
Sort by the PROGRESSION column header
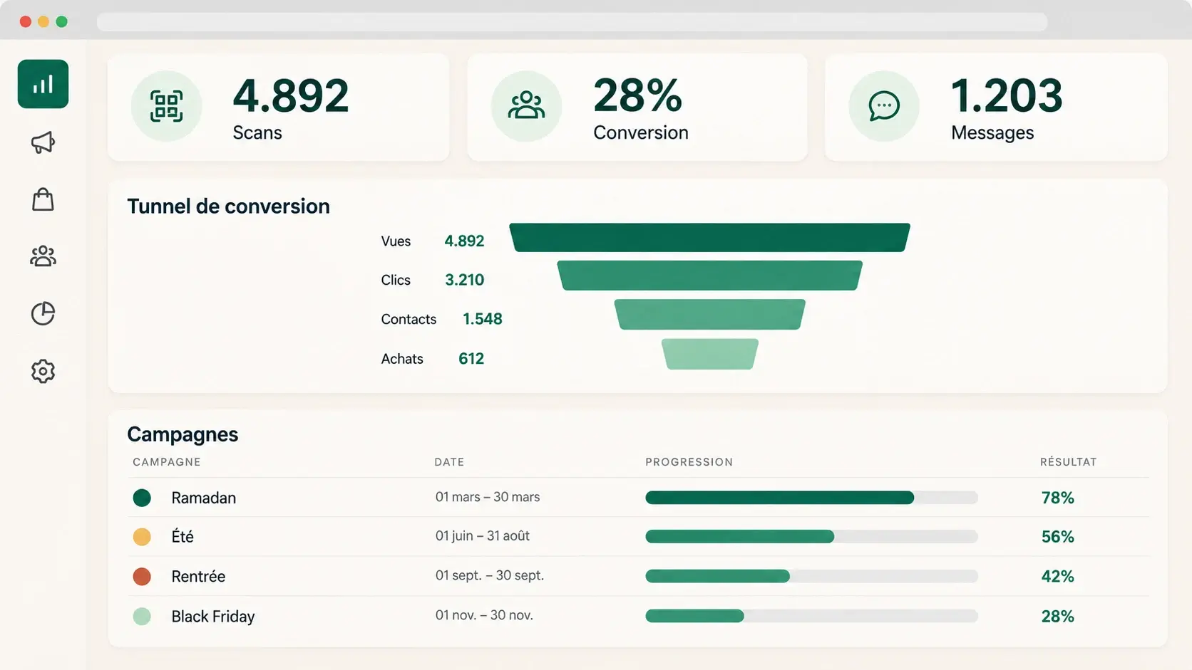pos(689,462)
